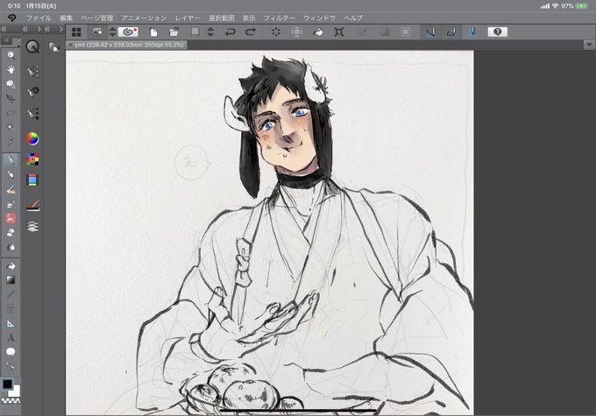Select the Figure line tool

click(x=11, y=294)
